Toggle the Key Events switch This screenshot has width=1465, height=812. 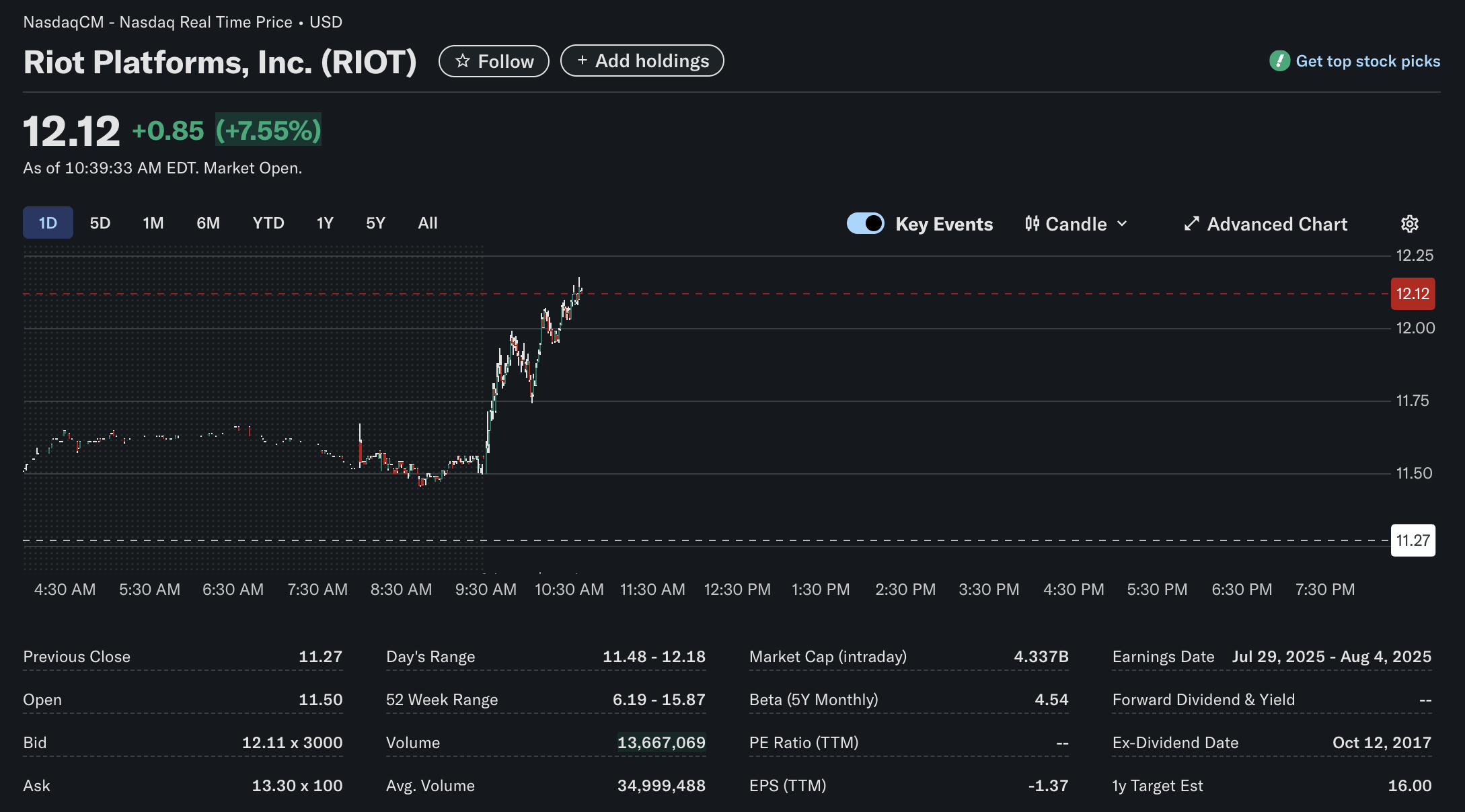(x=865, y=223)
